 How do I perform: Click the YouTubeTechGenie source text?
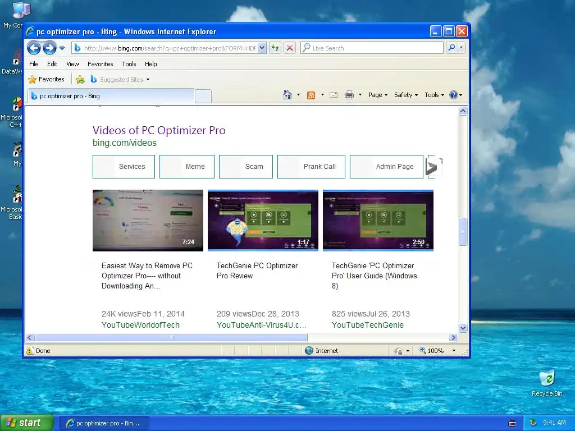pos(367,325)
